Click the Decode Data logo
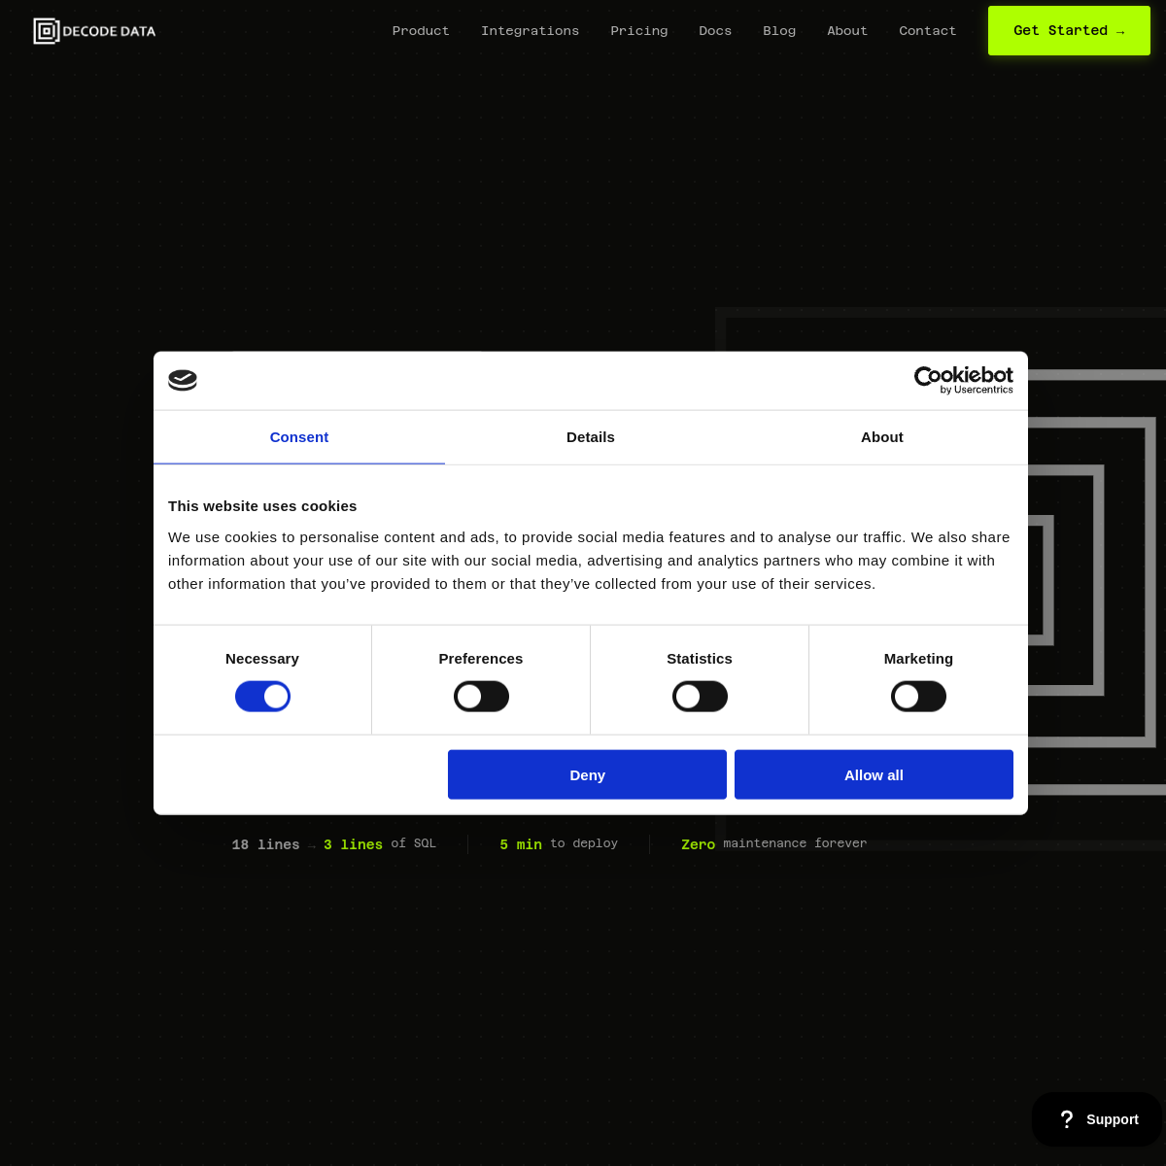This screenshot has width=1166, height=1166. pyautogui.click(x=94, y=31)
